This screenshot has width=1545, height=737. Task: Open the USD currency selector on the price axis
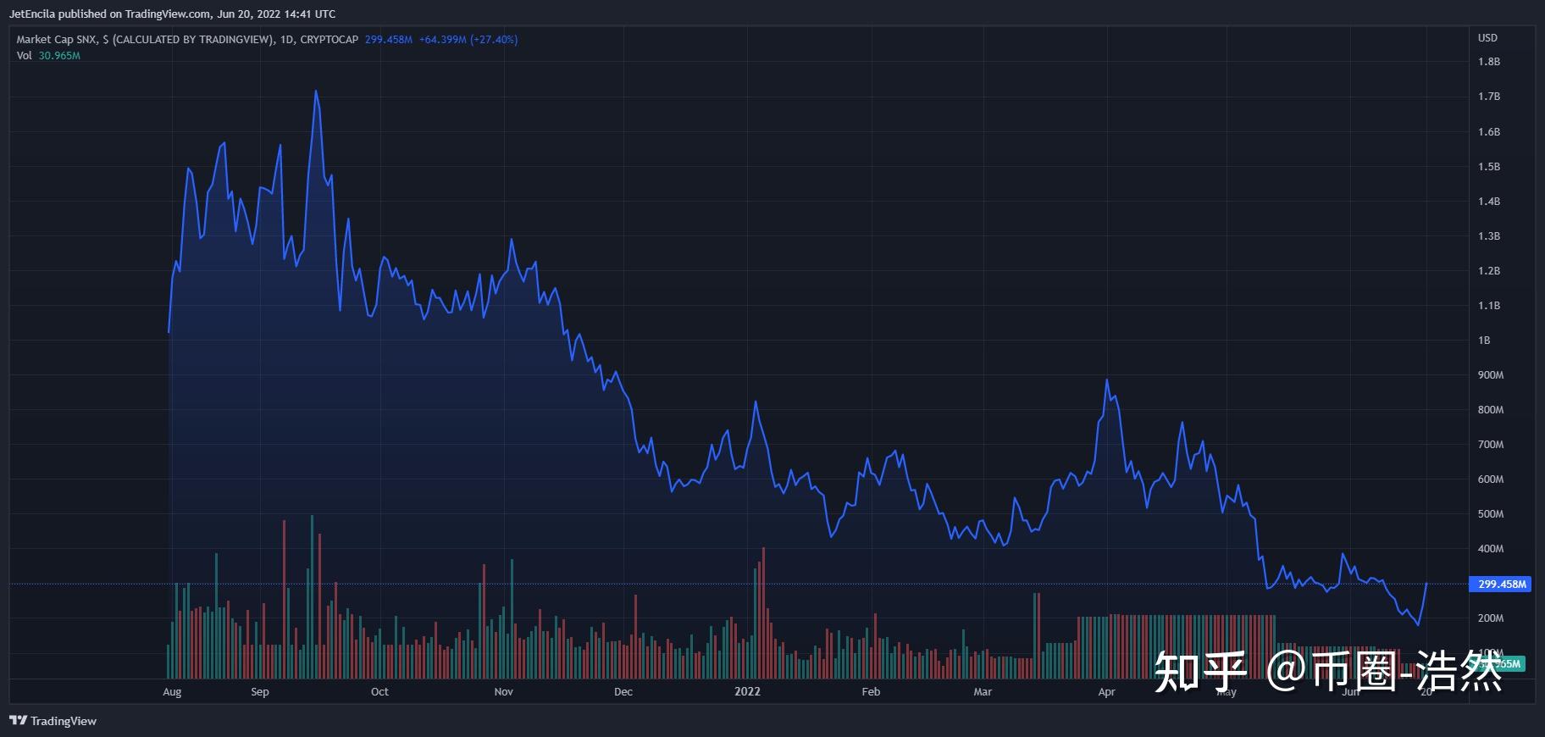pyautogui.click(x=1487, y=38)
